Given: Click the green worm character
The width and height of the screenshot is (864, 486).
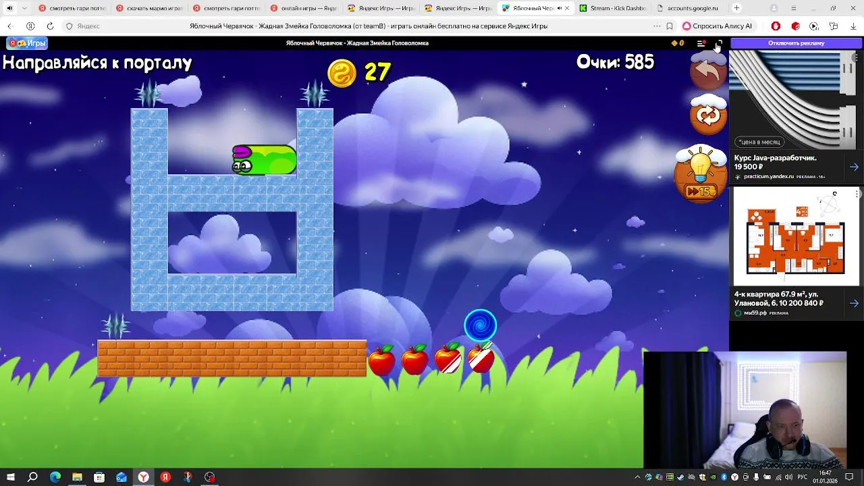Looking at the screenshot, I should coord(264,161).
